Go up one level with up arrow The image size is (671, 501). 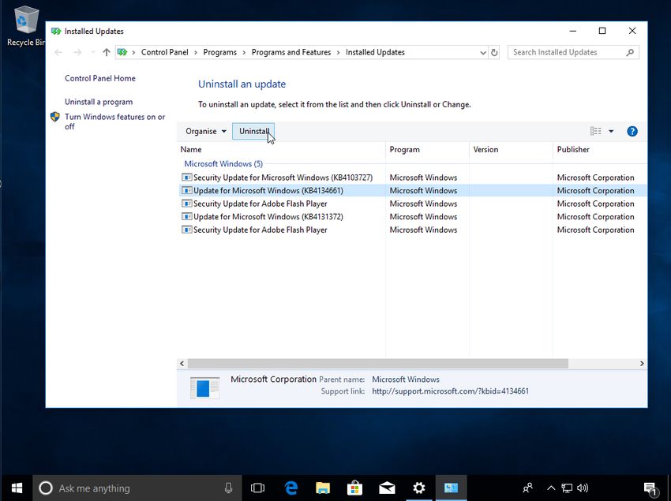tap(106, 52)
